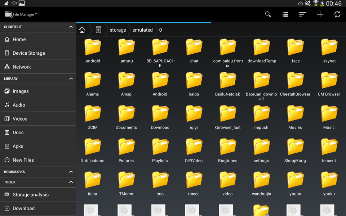Tap the home icon in the breadcrumb bar

(x=82, y=30)
